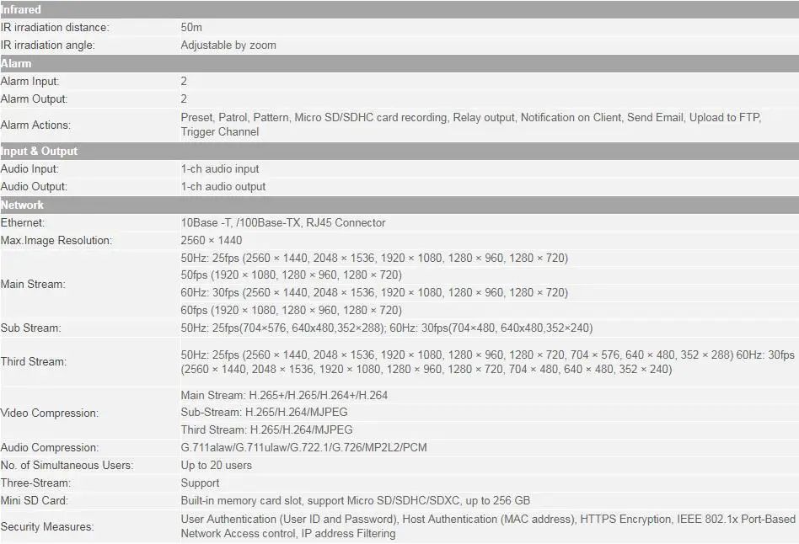
Task: Select the 'Third Stream:' label
Action: pos(34,361)
